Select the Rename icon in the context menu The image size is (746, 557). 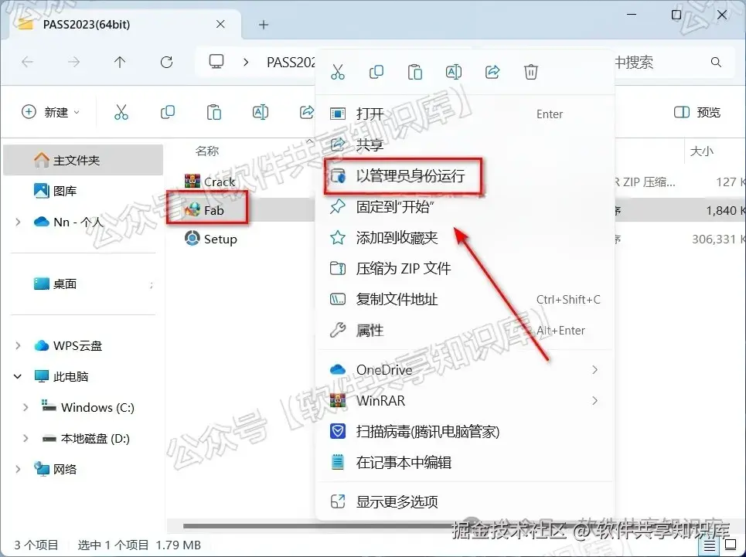[454, 71]
